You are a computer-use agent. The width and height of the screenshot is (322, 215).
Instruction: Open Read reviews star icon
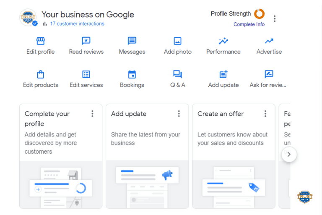[86, 41]
